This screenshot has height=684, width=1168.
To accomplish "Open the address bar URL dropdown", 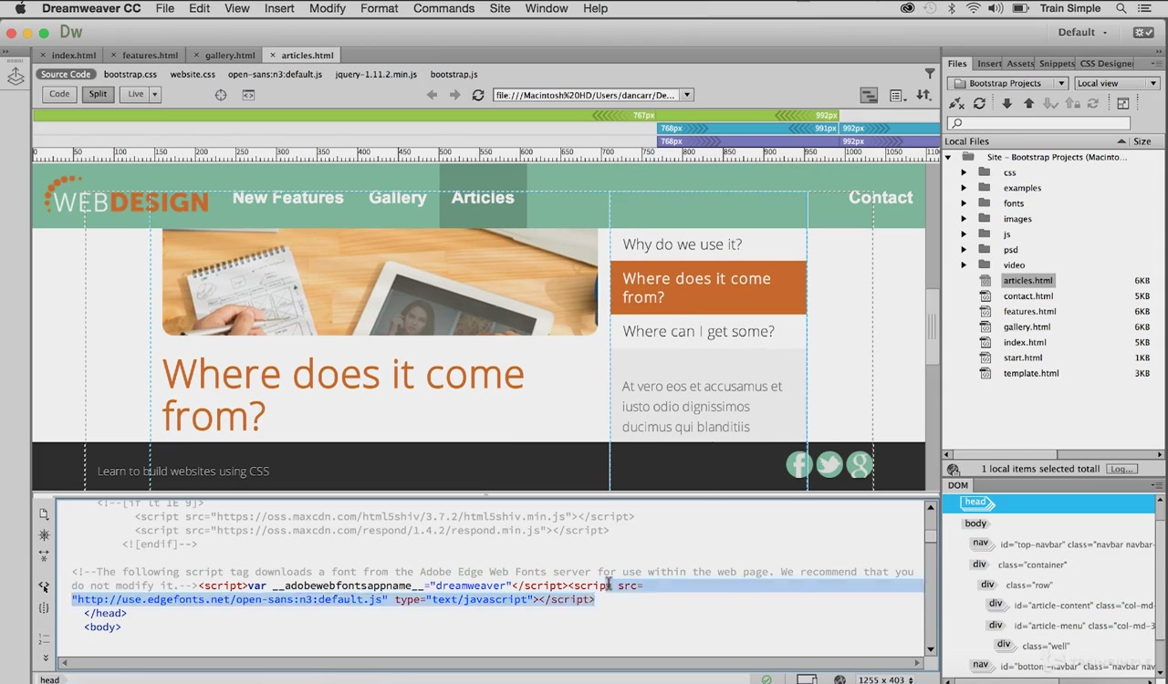I will pyautogui.click(x=687, y=95).
